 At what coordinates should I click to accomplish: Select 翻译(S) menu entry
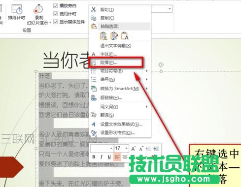point(120,115)
